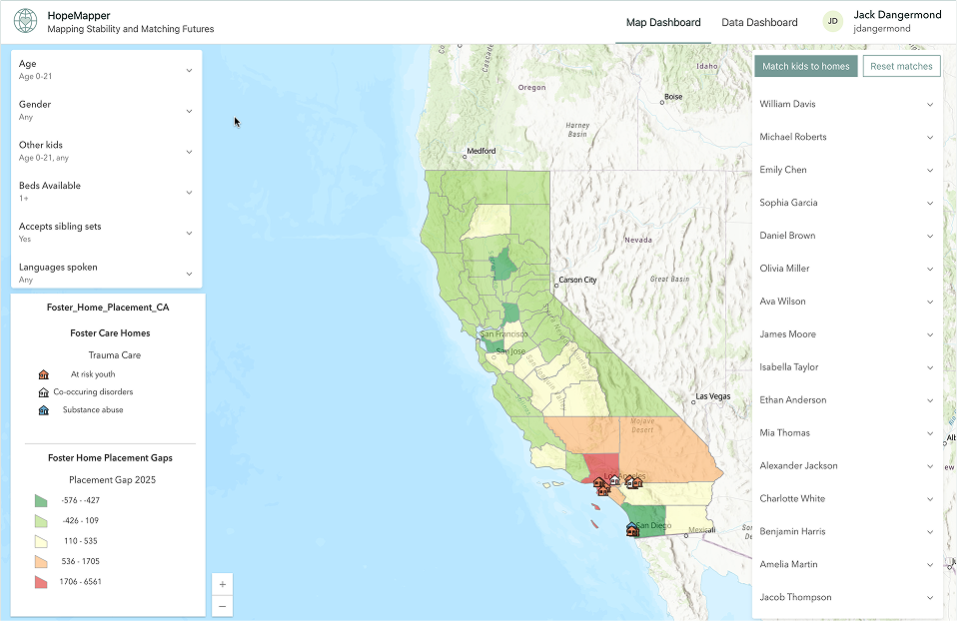957x621 pixels.
Task: Open the Gender filter dropdown
Action: tap(106, 111)
